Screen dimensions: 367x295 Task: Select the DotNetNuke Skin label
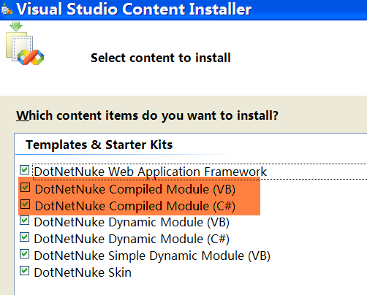(83, 272)
